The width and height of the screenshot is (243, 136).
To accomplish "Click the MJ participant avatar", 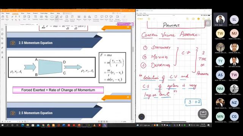I will click(x=234, y=34).
